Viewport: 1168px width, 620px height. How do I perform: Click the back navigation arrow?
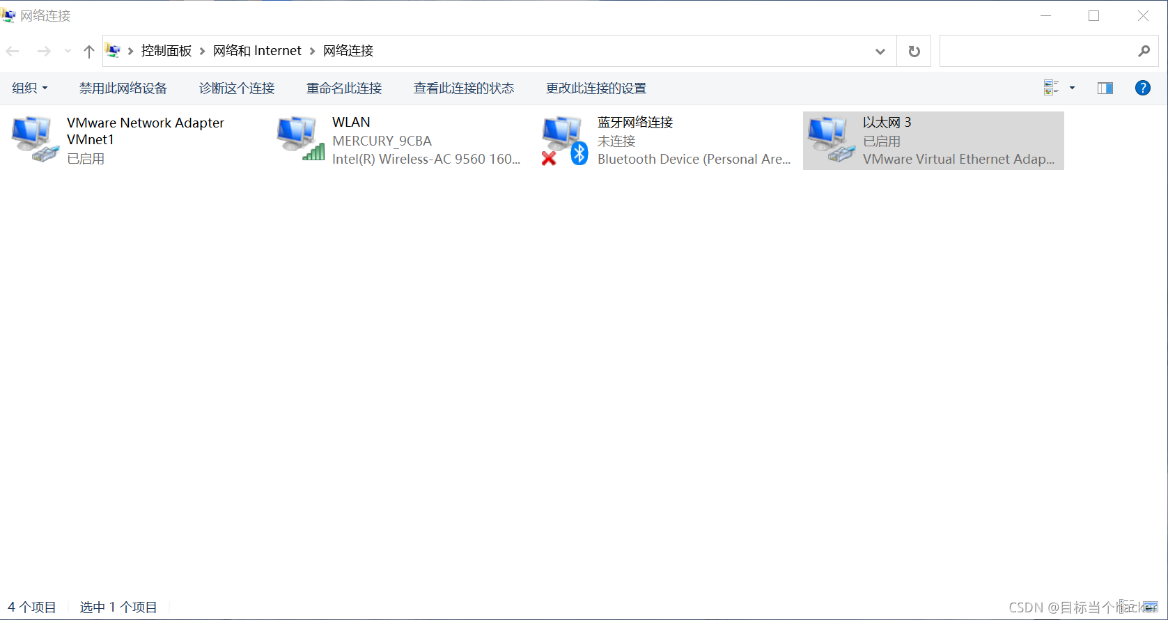13,51
